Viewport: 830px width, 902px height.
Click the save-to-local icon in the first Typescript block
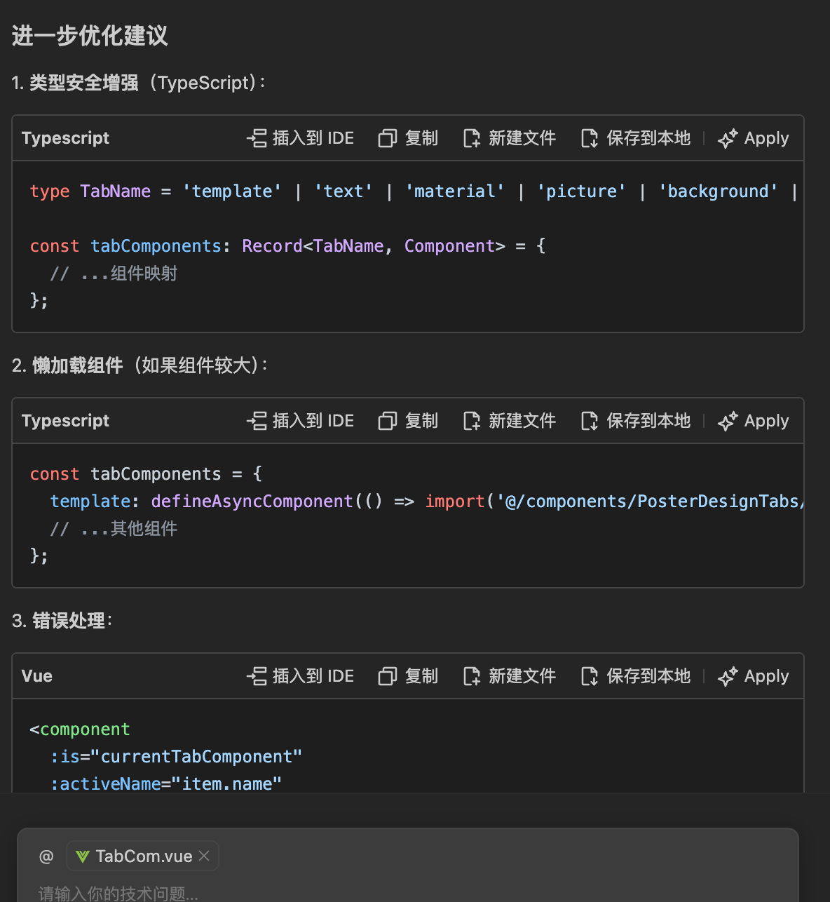(590, 138)
